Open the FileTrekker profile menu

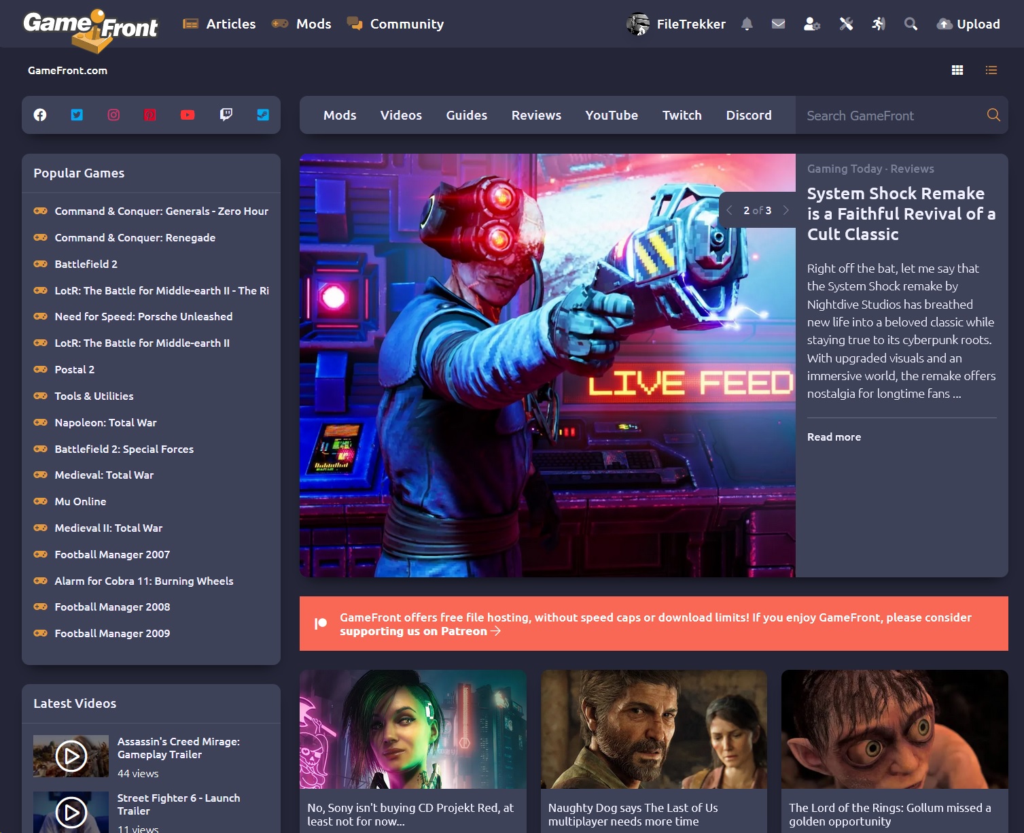point(676,24)
